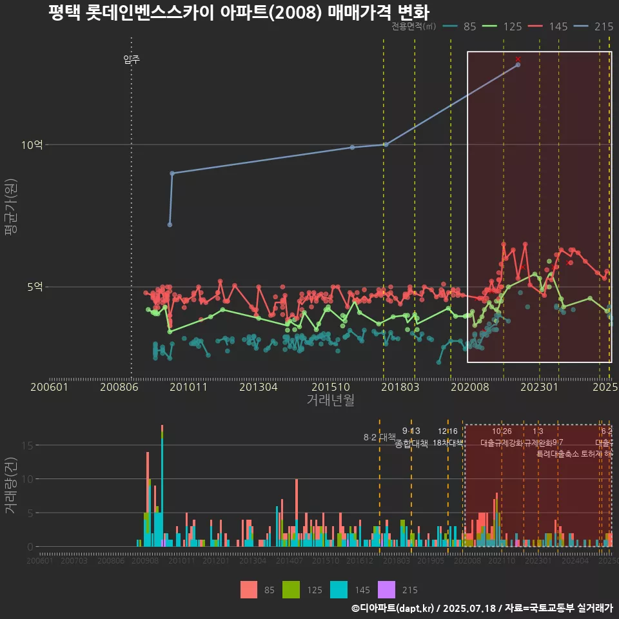
Task: Click x-axis label 202301 in price chart
Action: click(x=539, y=387)
